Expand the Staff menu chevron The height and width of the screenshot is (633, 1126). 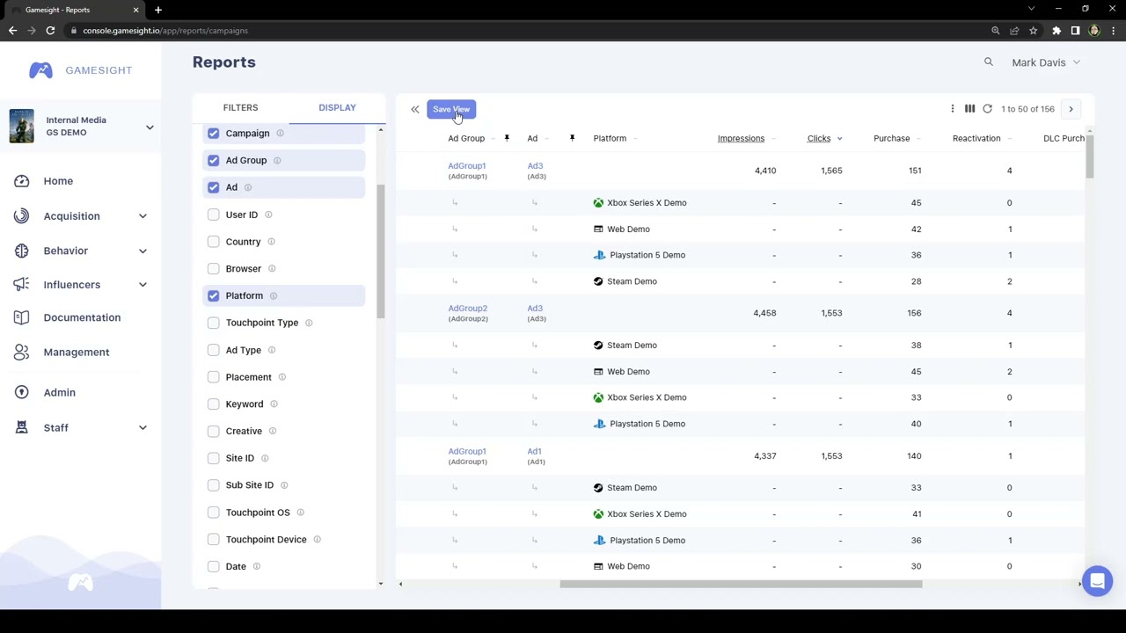143,427
